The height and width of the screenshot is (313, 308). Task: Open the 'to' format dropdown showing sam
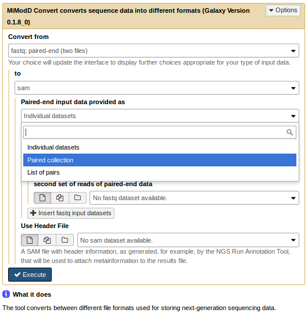pos(157,88)
